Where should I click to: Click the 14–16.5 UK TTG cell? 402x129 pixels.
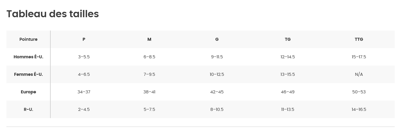(x=359, y=109)
